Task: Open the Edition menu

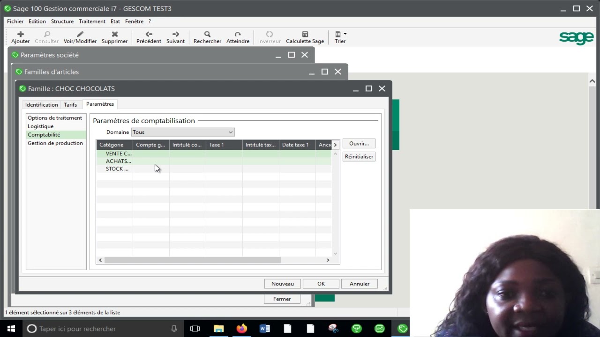Action: (37, 22)
